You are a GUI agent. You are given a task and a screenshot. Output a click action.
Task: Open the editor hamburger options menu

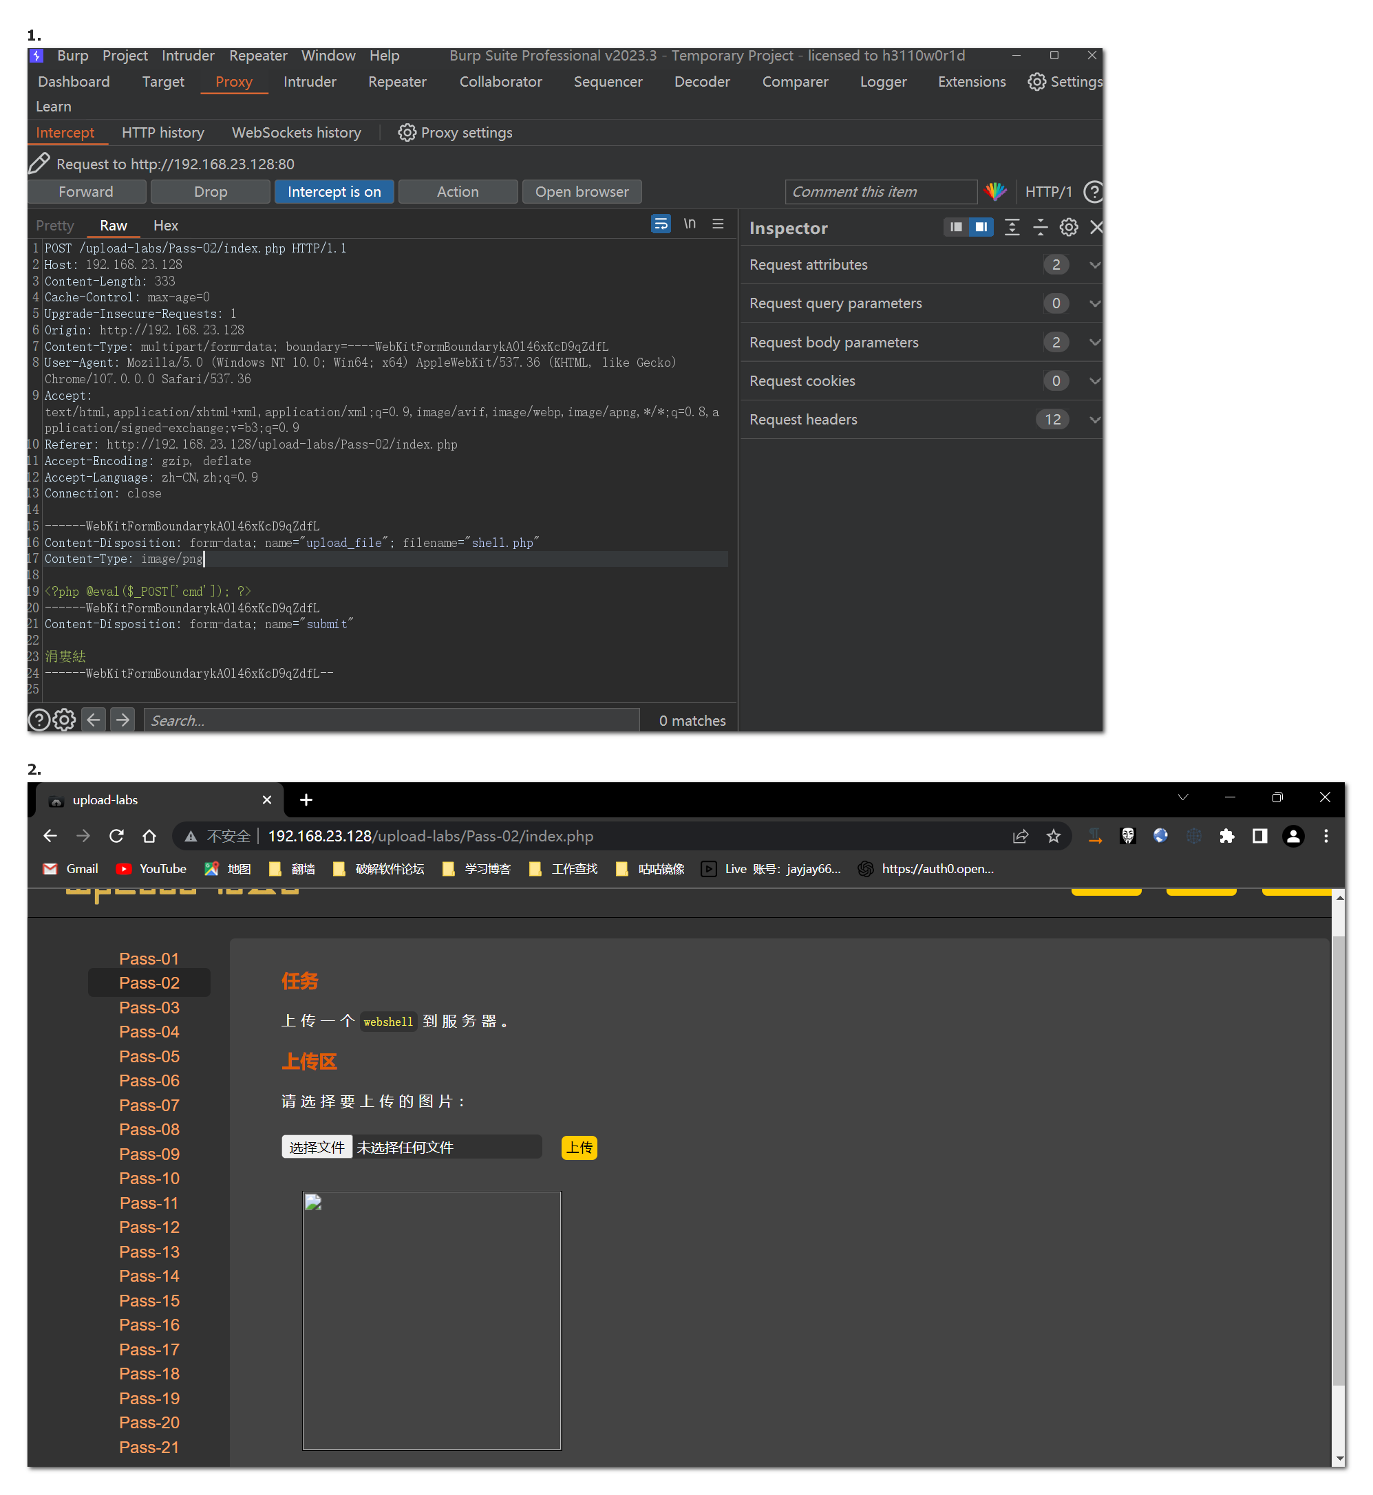[718, 224]
